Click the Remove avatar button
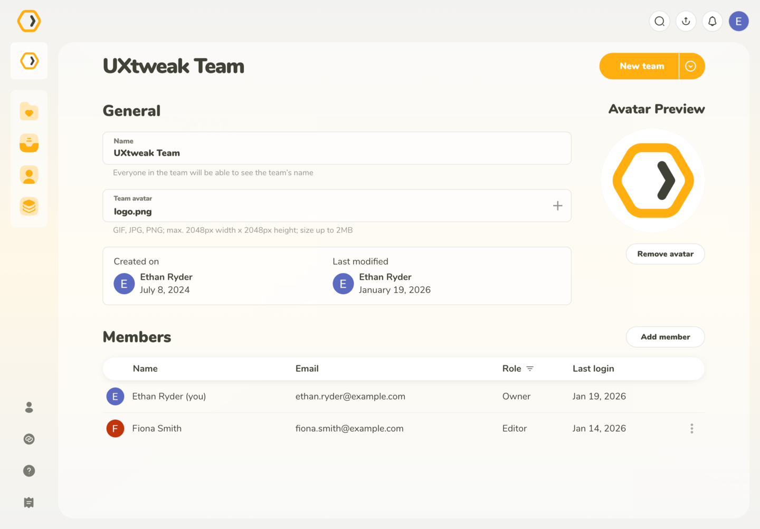This screenshot has height=529, width=760. click(666, 254)
